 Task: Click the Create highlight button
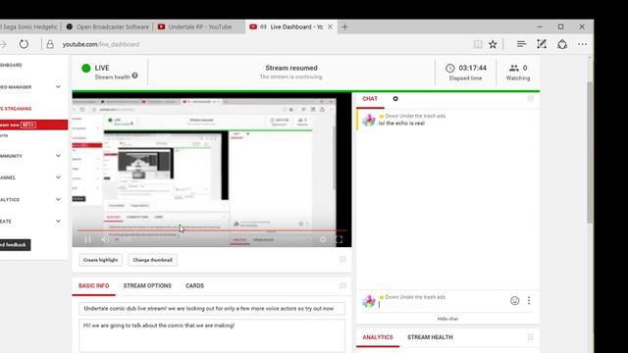pyautogui.click(x=100, y=260)
